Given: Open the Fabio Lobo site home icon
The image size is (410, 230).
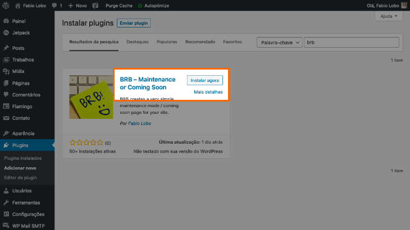Looking at the screenshot, I should point(17,6).
